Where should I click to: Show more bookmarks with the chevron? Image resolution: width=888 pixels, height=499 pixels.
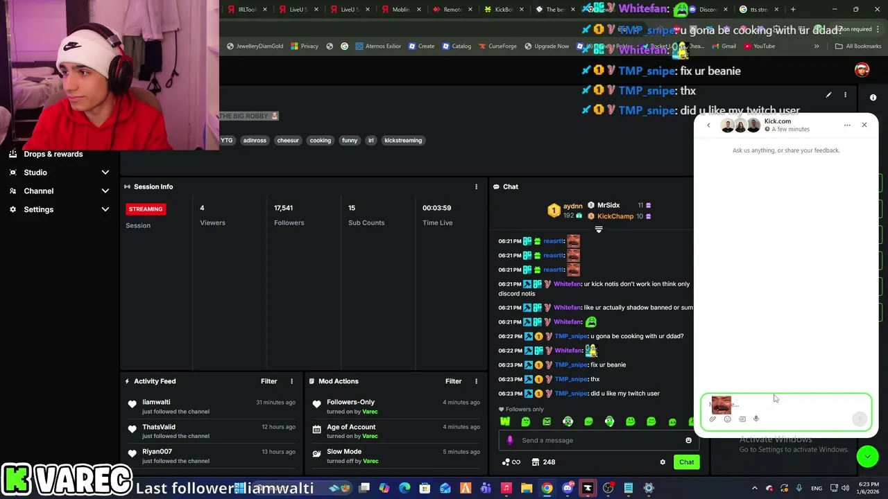[817, 46]
